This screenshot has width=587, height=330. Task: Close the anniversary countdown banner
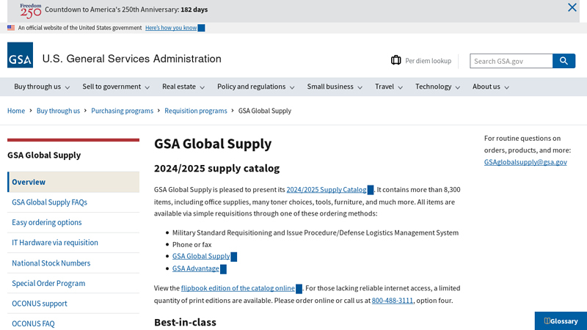point(572,7)
